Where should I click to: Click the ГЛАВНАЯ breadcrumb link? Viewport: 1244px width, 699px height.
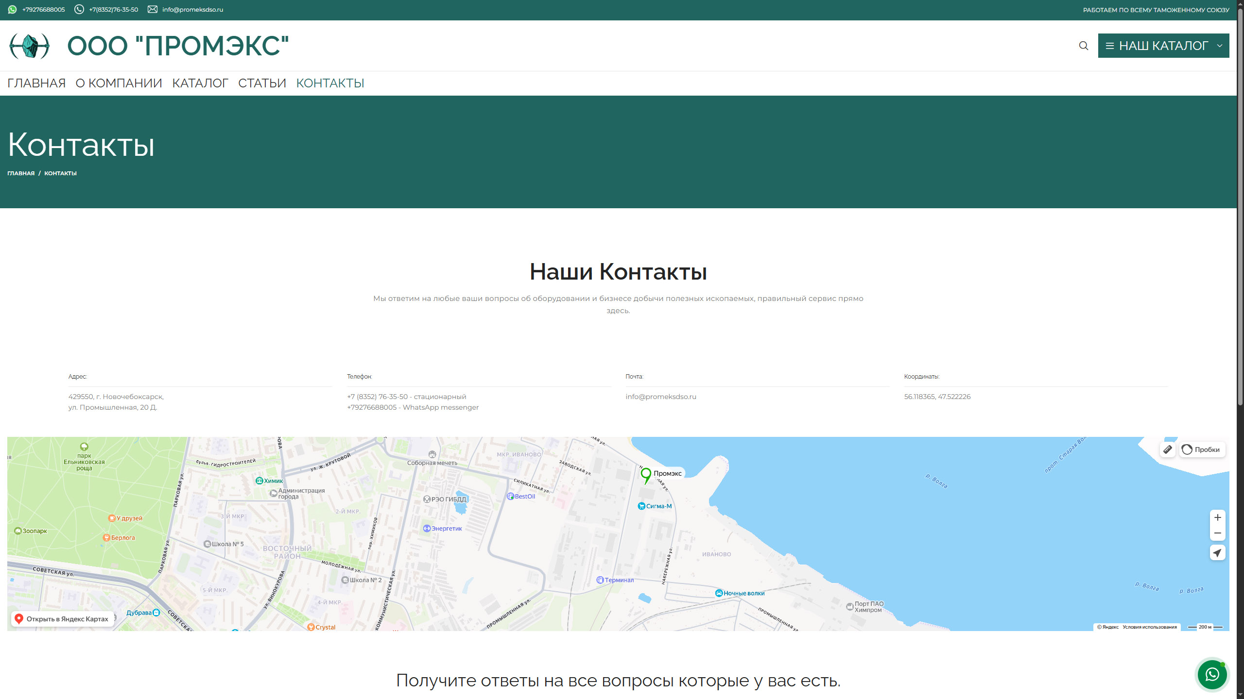(x=21, y=173)
